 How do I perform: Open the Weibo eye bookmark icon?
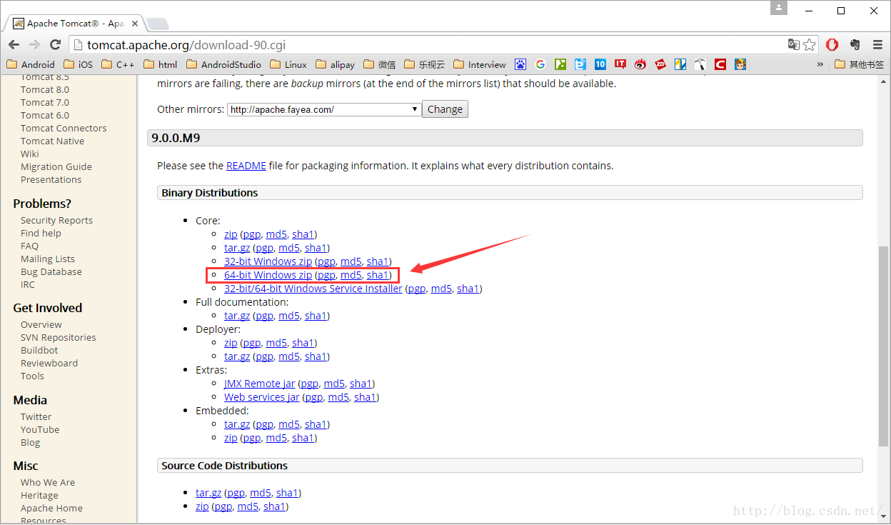click(x=640, y=64)
